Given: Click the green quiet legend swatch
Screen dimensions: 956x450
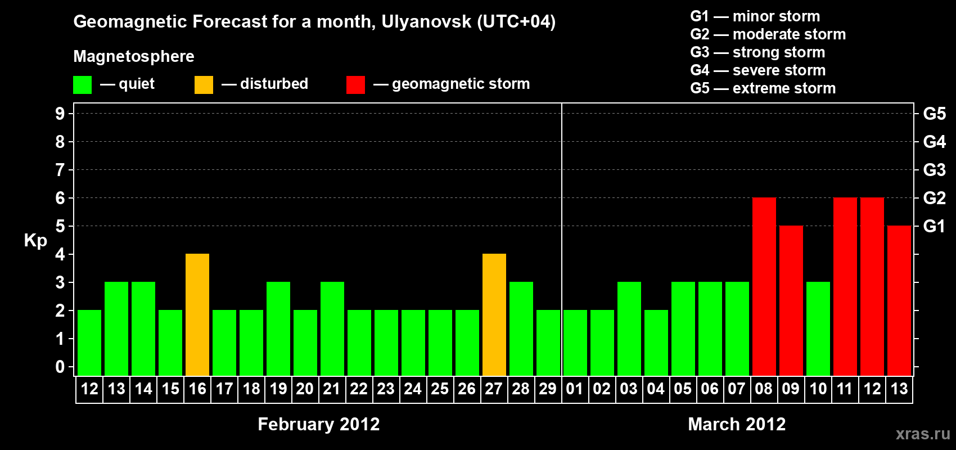Looking at the screenshot, I should [x=82, y=85].
